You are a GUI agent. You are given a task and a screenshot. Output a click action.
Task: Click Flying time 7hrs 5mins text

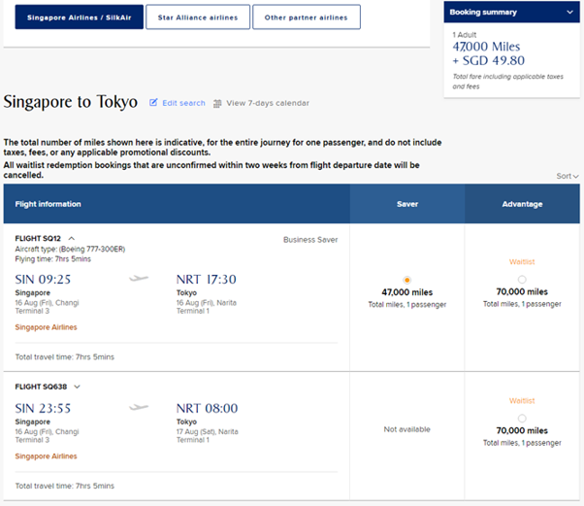pyautogui.click(x=53, y=259)
